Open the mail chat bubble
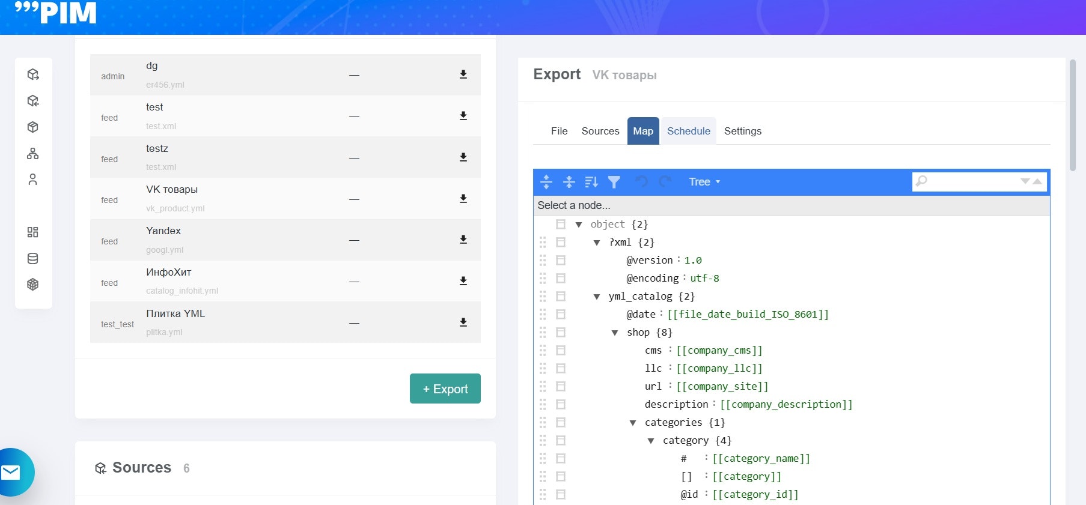Image resolution: width=1086 pixels, height=505 pixels. pos(11,473)
